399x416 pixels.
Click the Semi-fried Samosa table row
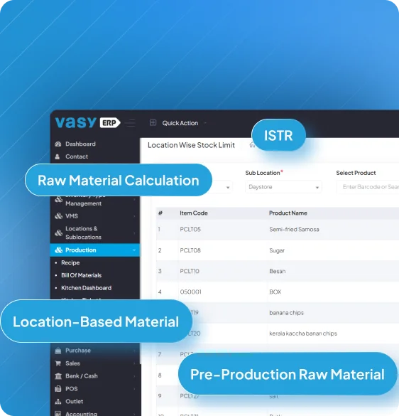click(278, 230)
